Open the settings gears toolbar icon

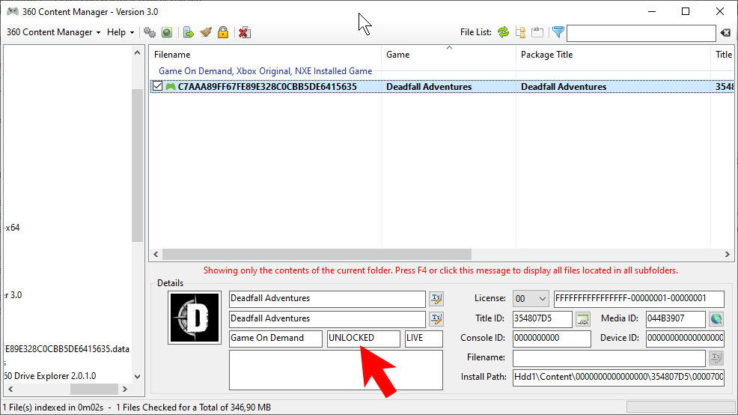point(150,32)
